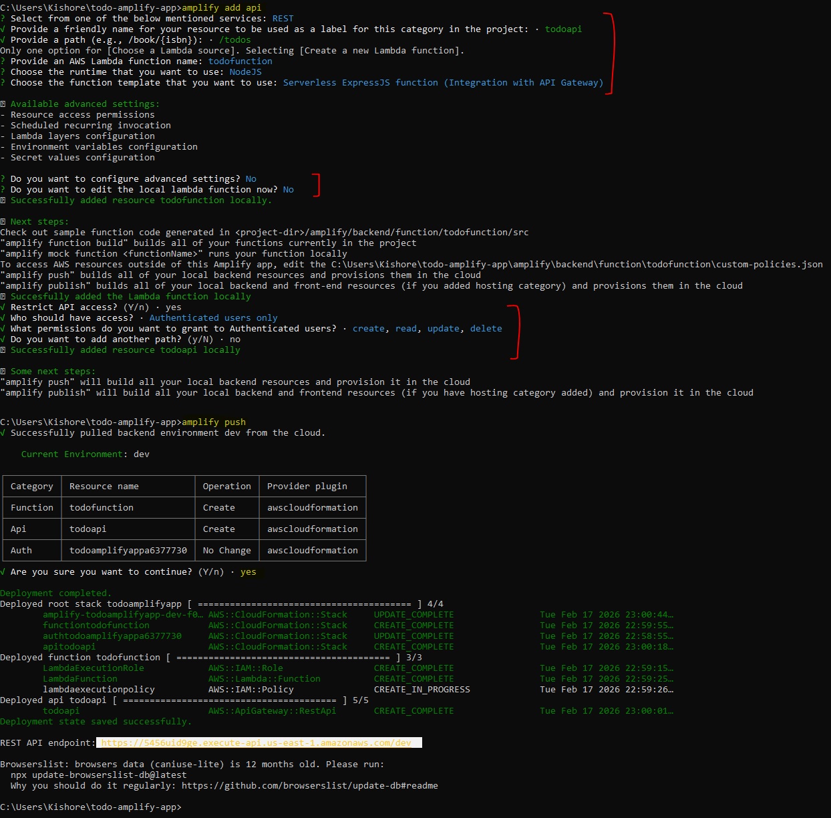This screenshot has height=818, width=831.
Task: Select the 'todofunction' cell in resource table
Action: click(x=102, y=507)
